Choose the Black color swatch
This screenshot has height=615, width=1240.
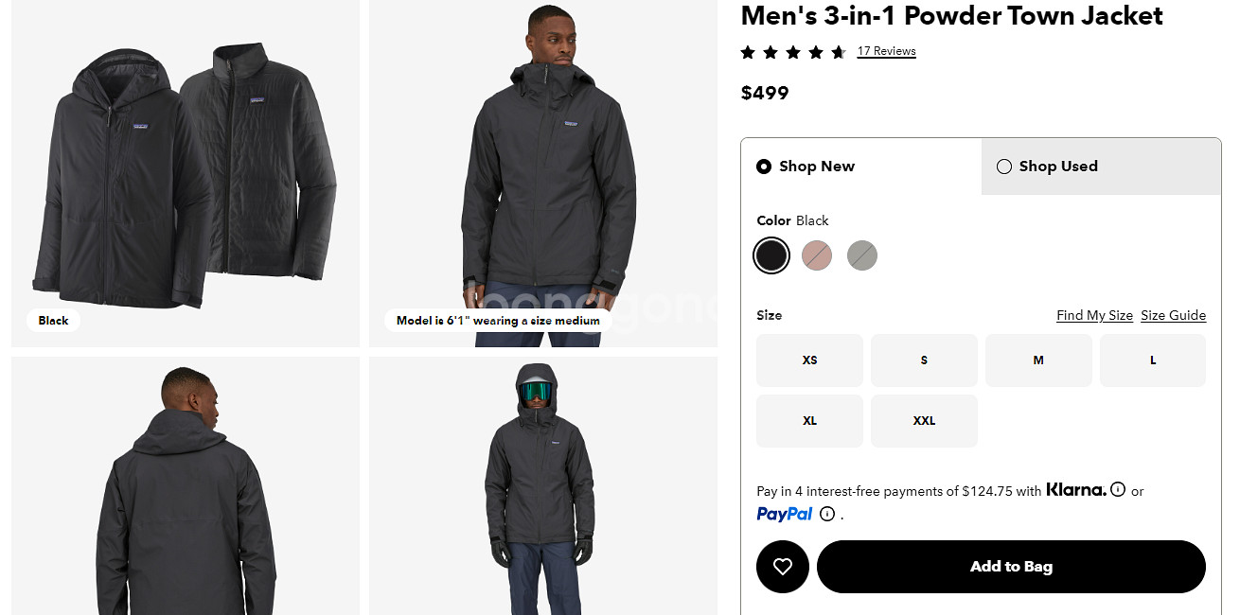coord(771,255)
